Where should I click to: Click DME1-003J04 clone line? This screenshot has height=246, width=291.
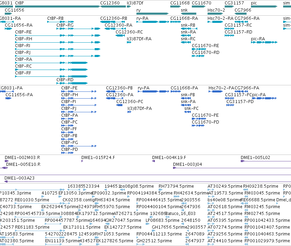click(232, 168)
